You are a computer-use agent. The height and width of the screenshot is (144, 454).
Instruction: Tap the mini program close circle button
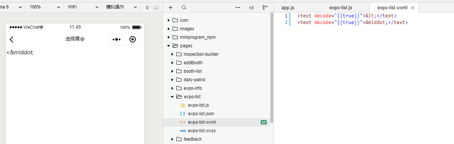(x=132, y=40)
